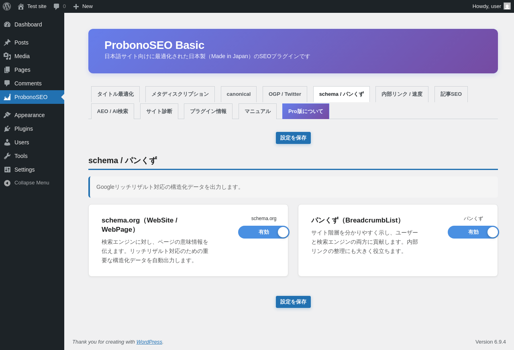Click the bottom 設定を保存 save button
This screenshot has width=514, height=350.
coord(293,302)
